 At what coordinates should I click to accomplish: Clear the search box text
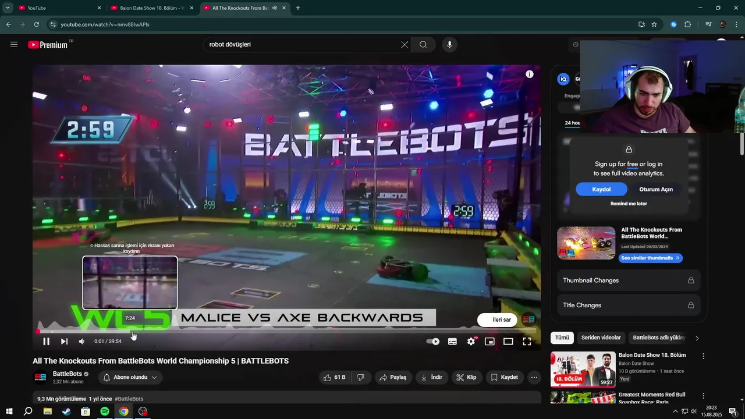pos(405,44)
